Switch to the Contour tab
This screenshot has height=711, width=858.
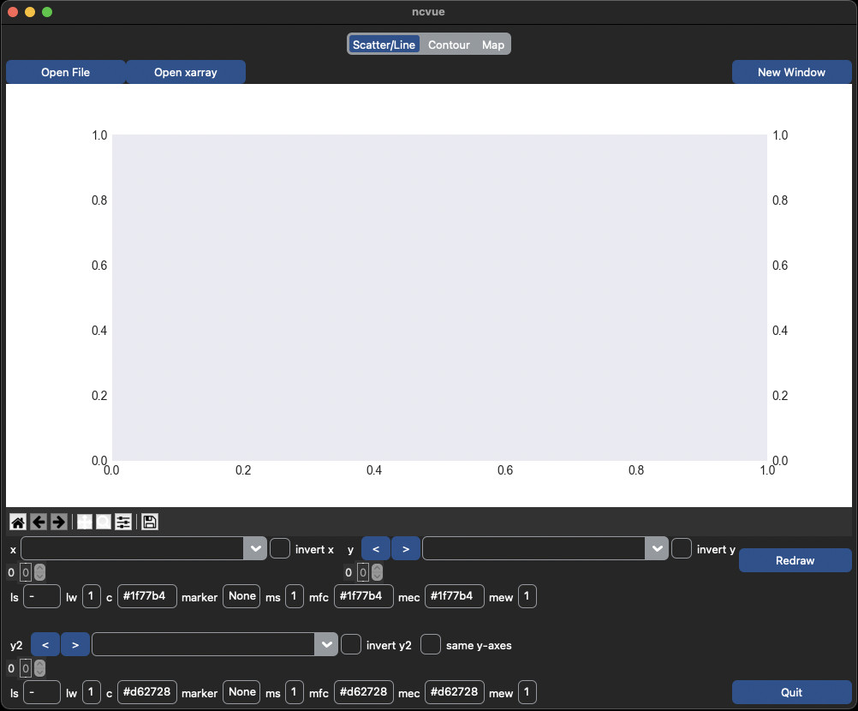click(449, 45)
